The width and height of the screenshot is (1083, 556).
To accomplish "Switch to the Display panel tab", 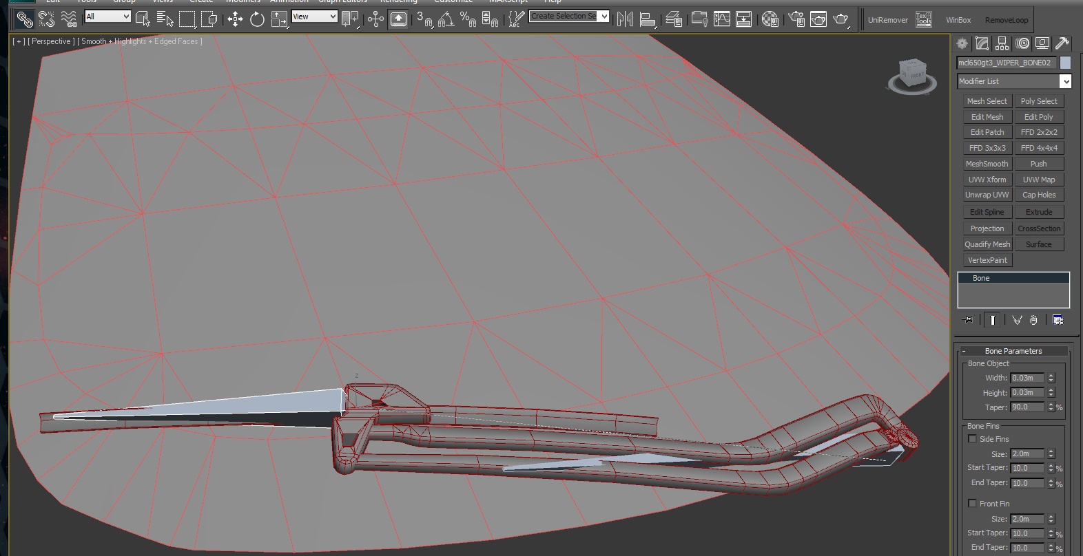I will click(x=1042, y=43).
